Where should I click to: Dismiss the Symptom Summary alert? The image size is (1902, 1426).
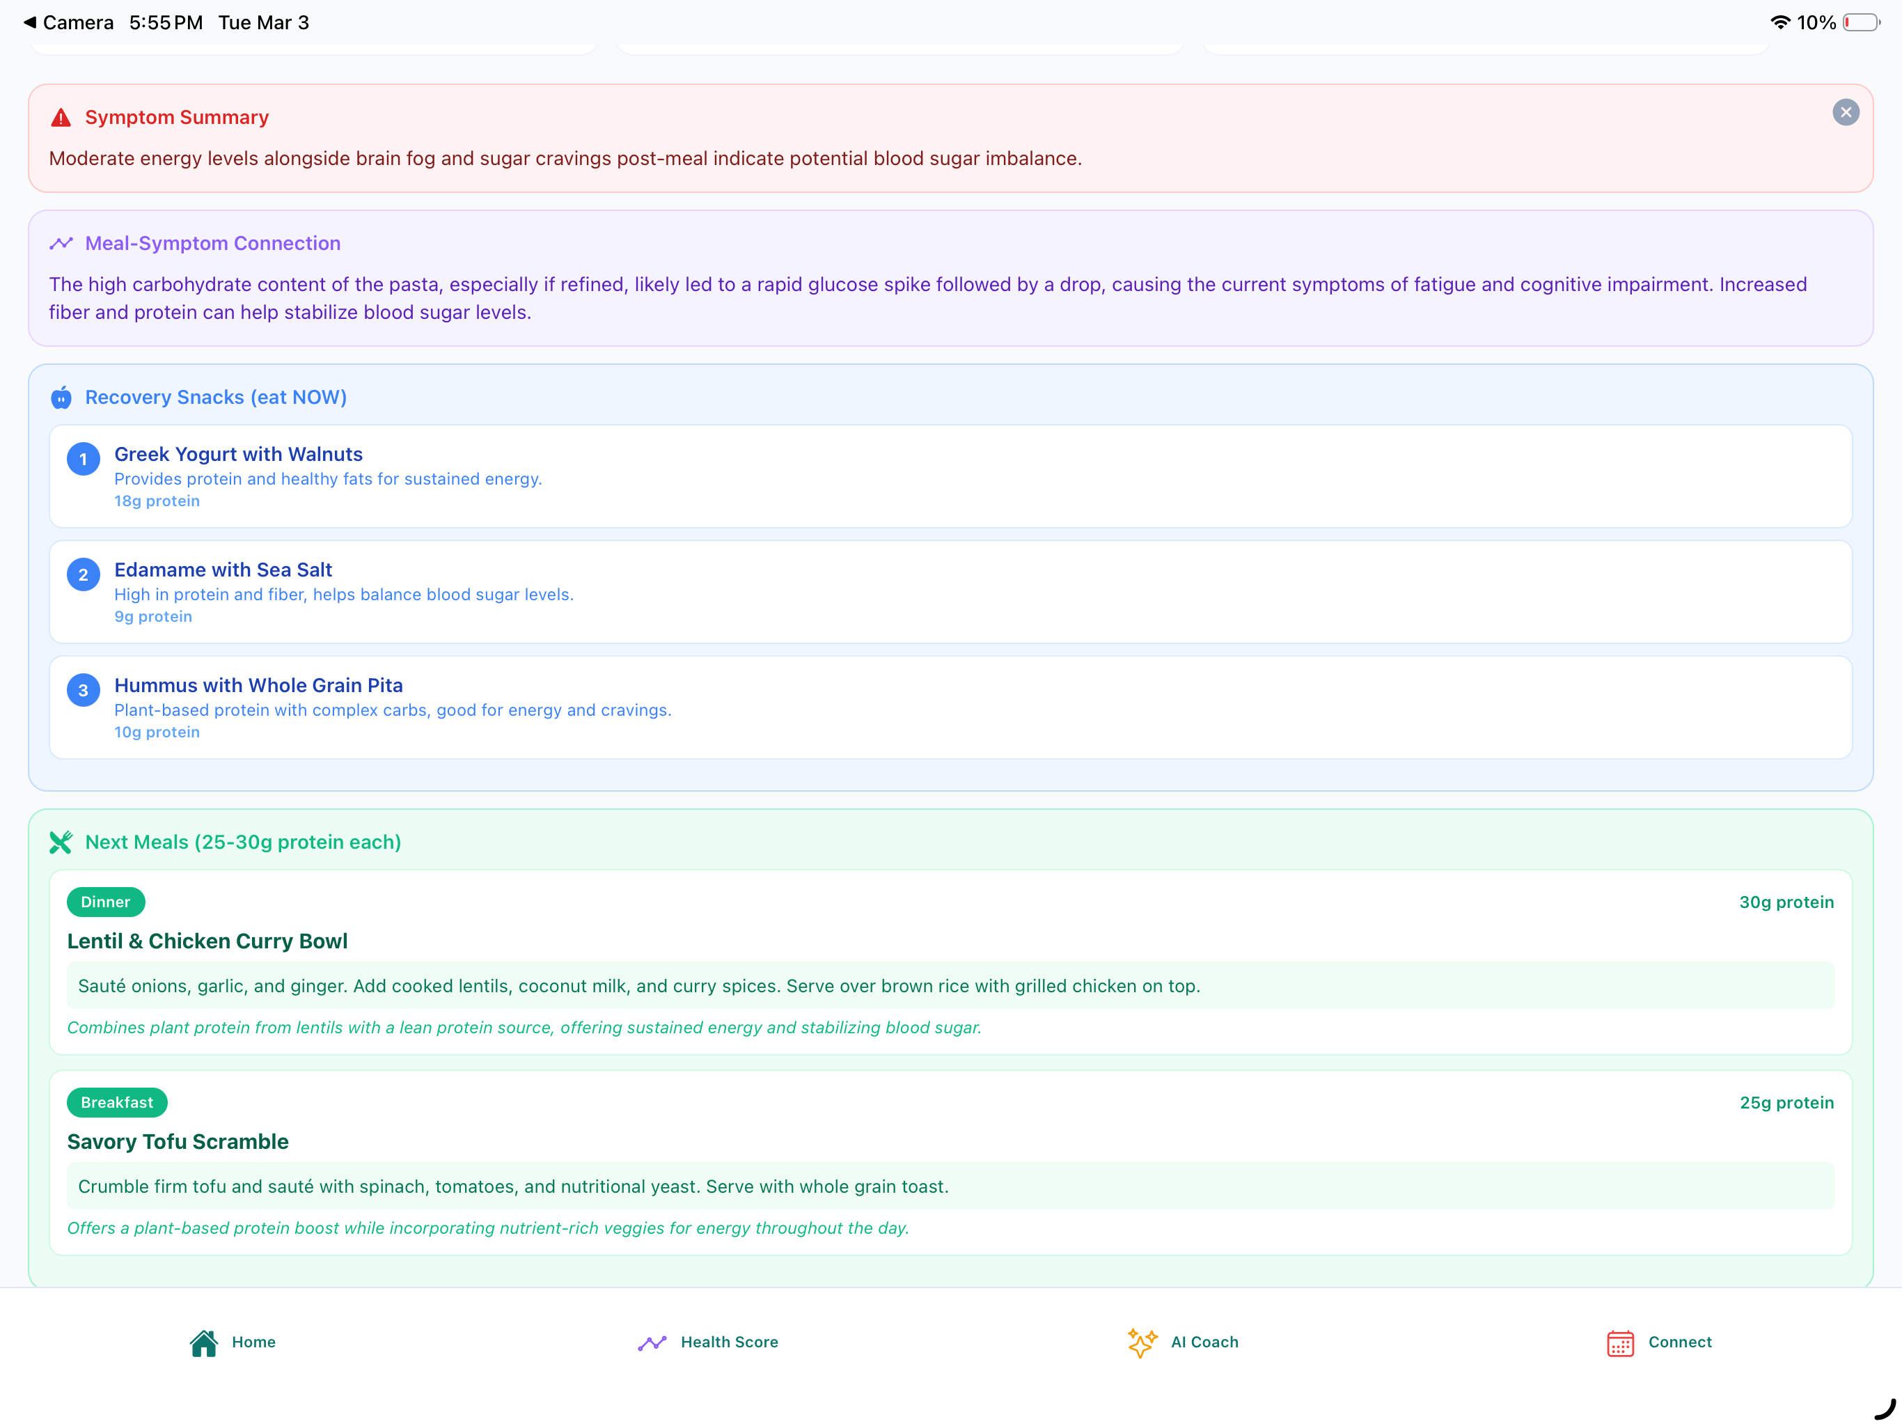[x=1845, y=113]
